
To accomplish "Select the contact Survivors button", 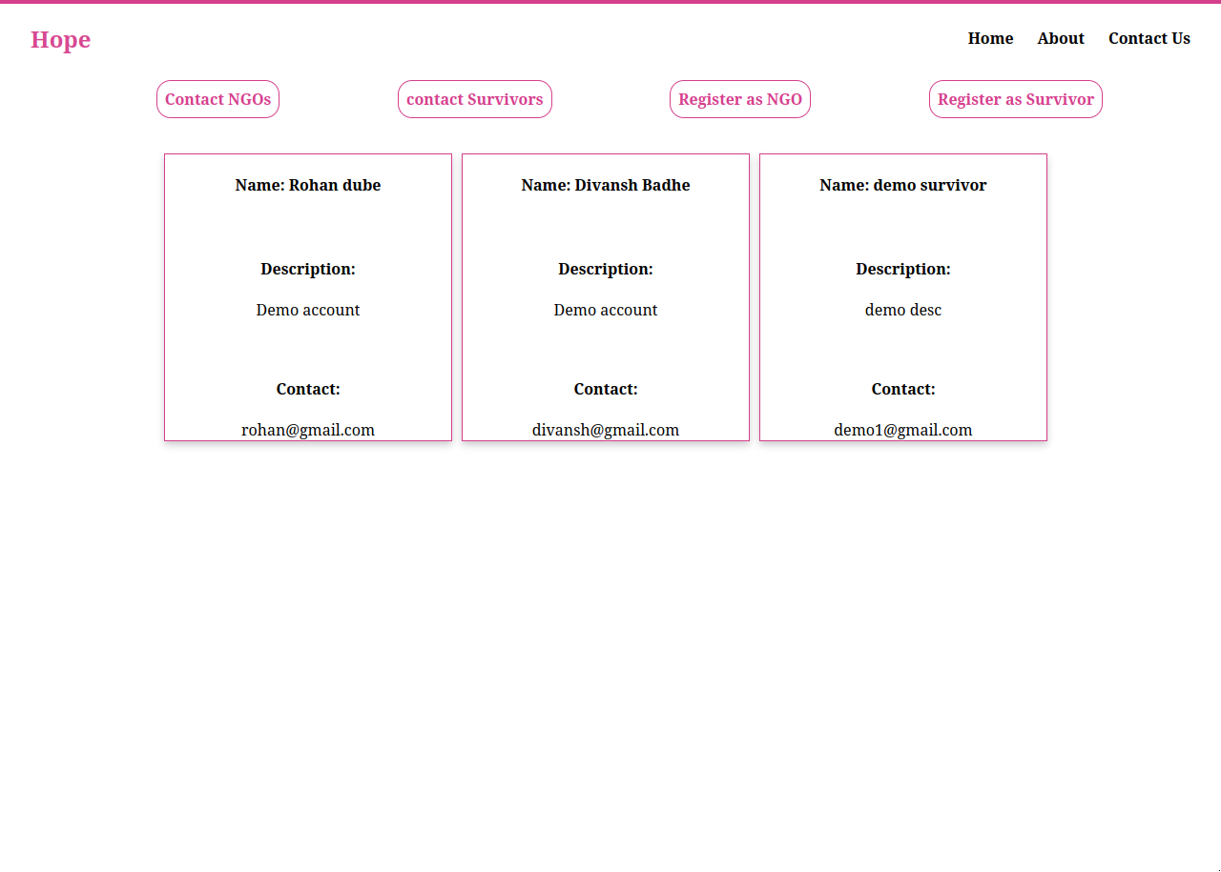I will click(x=474, y=99).
